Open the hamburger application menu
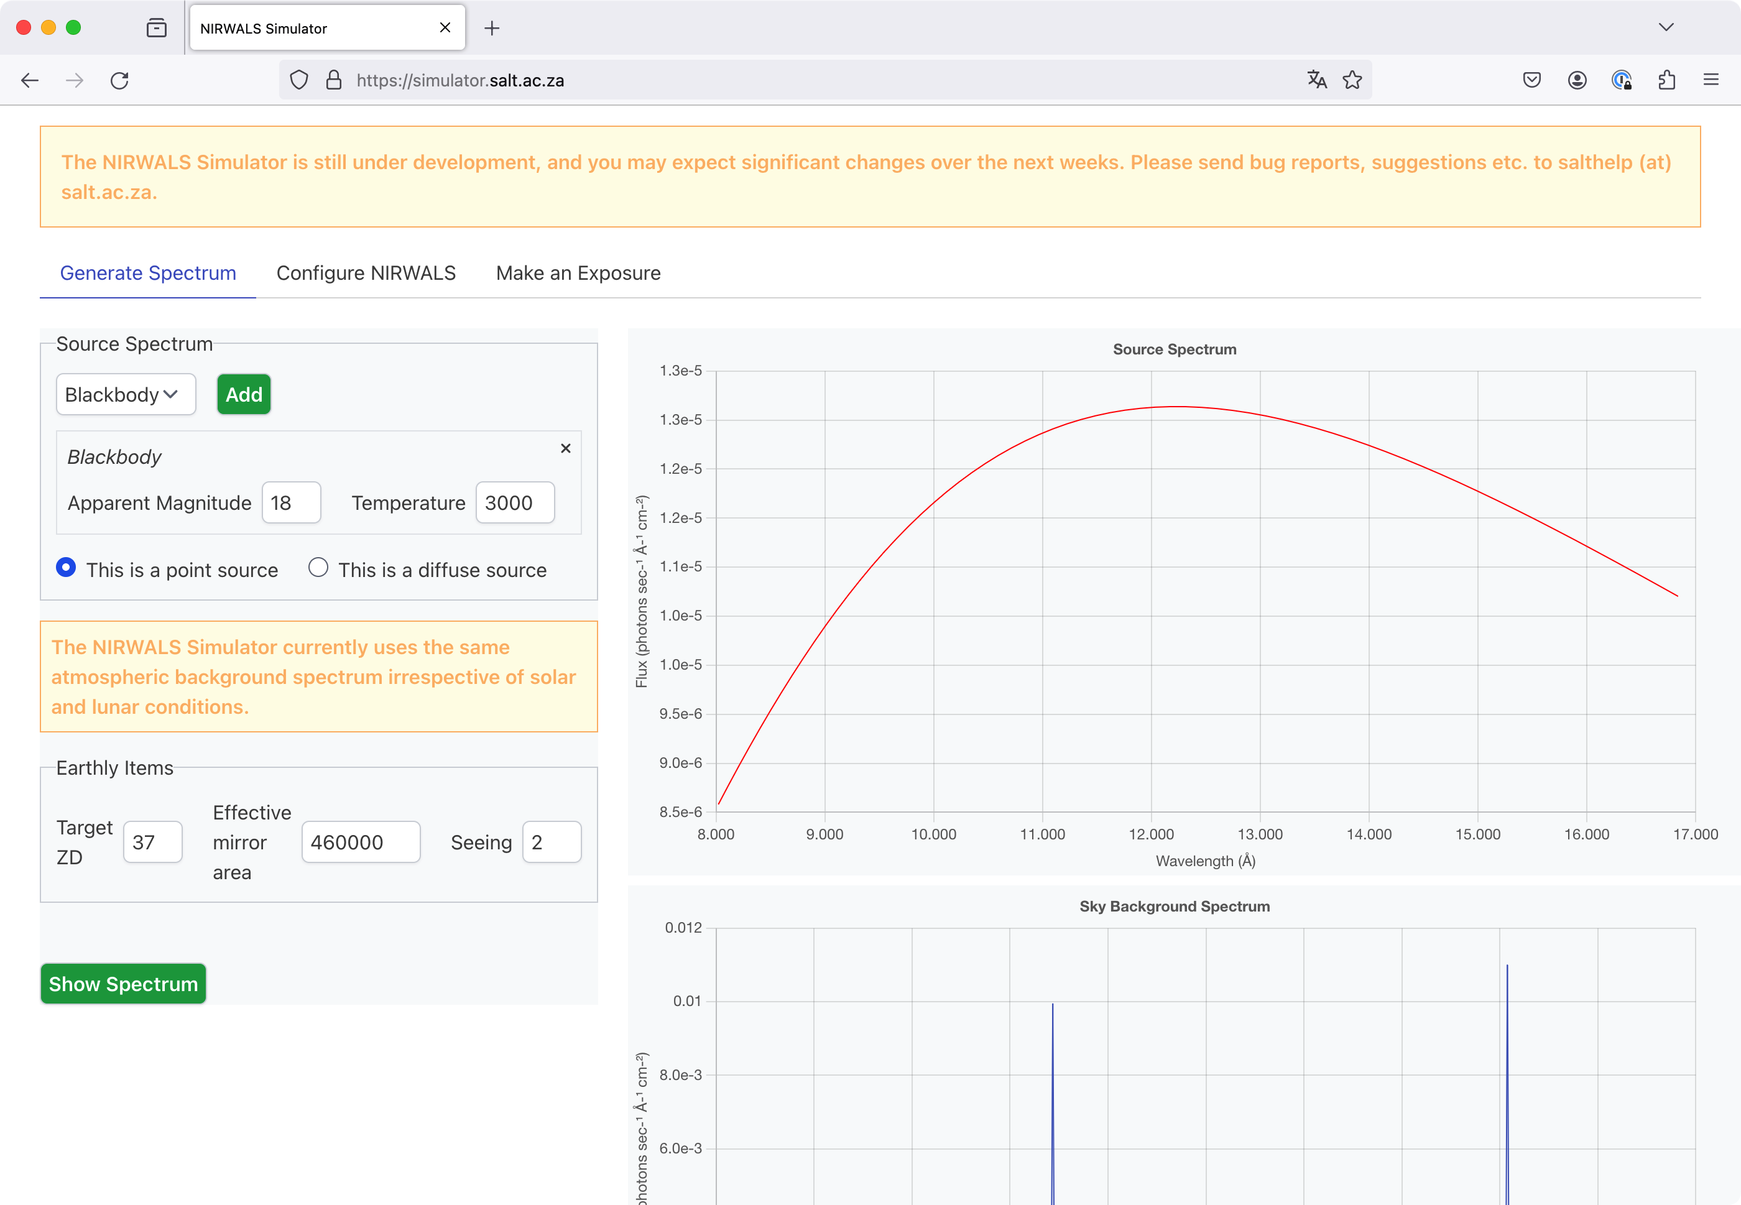The height and width of the screenshot is (1205, 1741). tap(1711, 80)
